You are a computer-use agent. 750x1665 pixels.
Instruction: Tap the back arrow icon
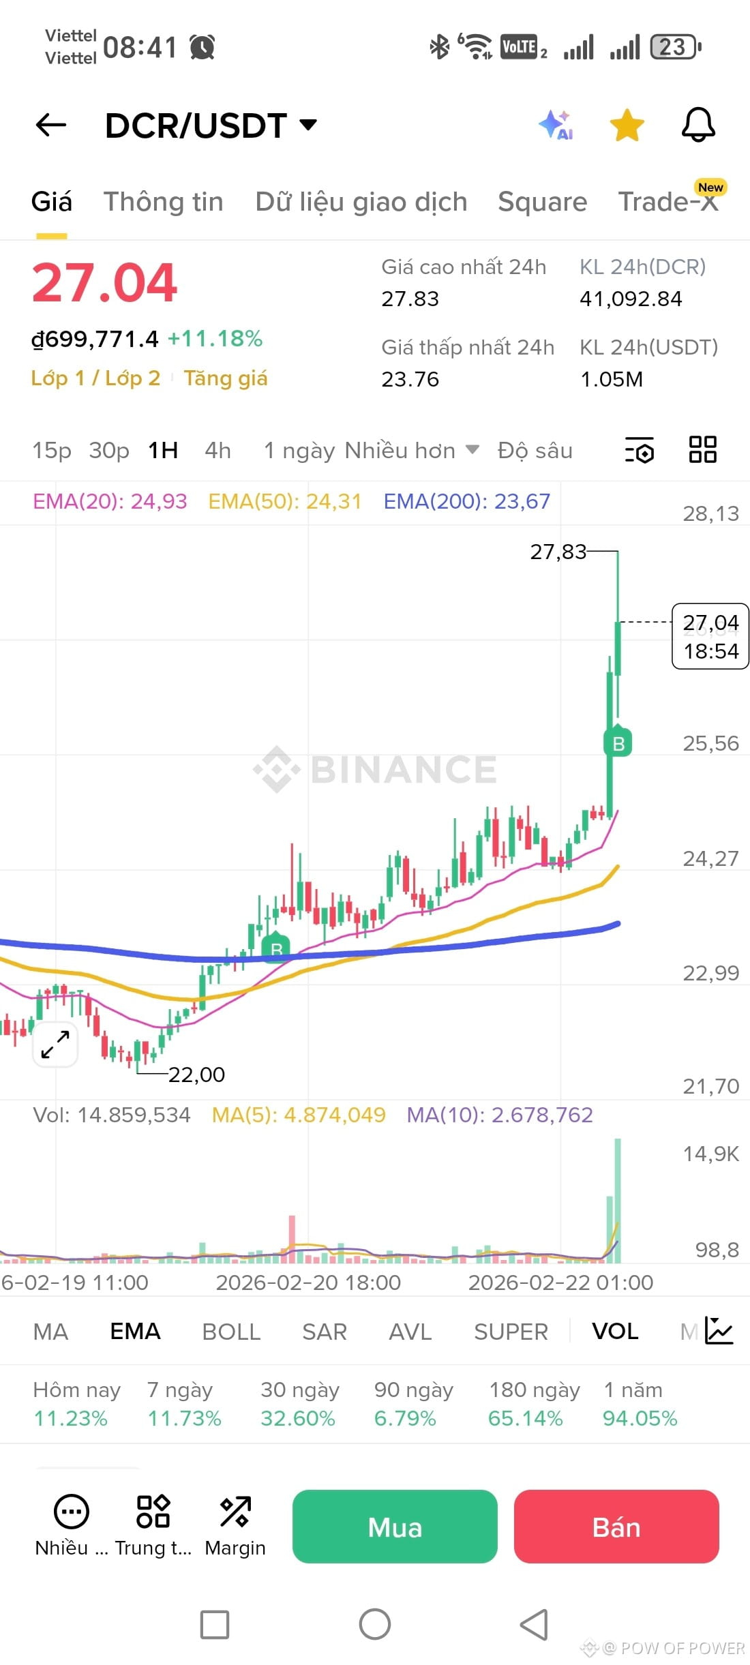[51, 125]
